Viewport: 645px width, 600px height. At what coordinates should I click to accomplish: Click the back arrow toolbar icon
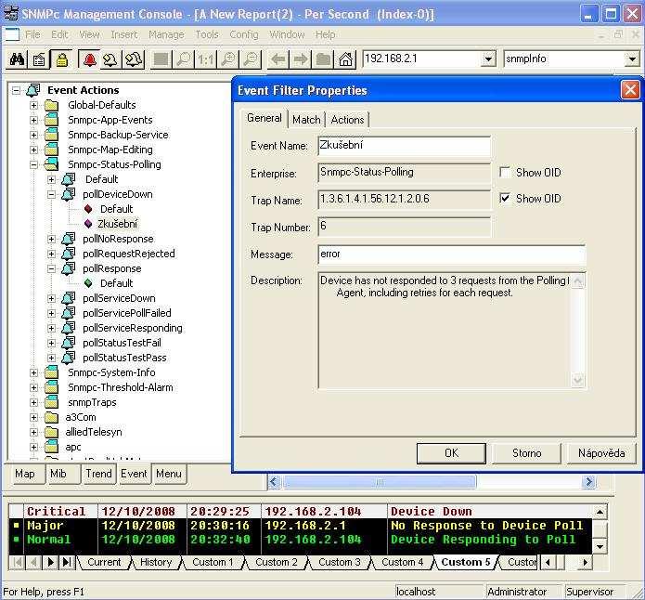click(x=278, y=59)
